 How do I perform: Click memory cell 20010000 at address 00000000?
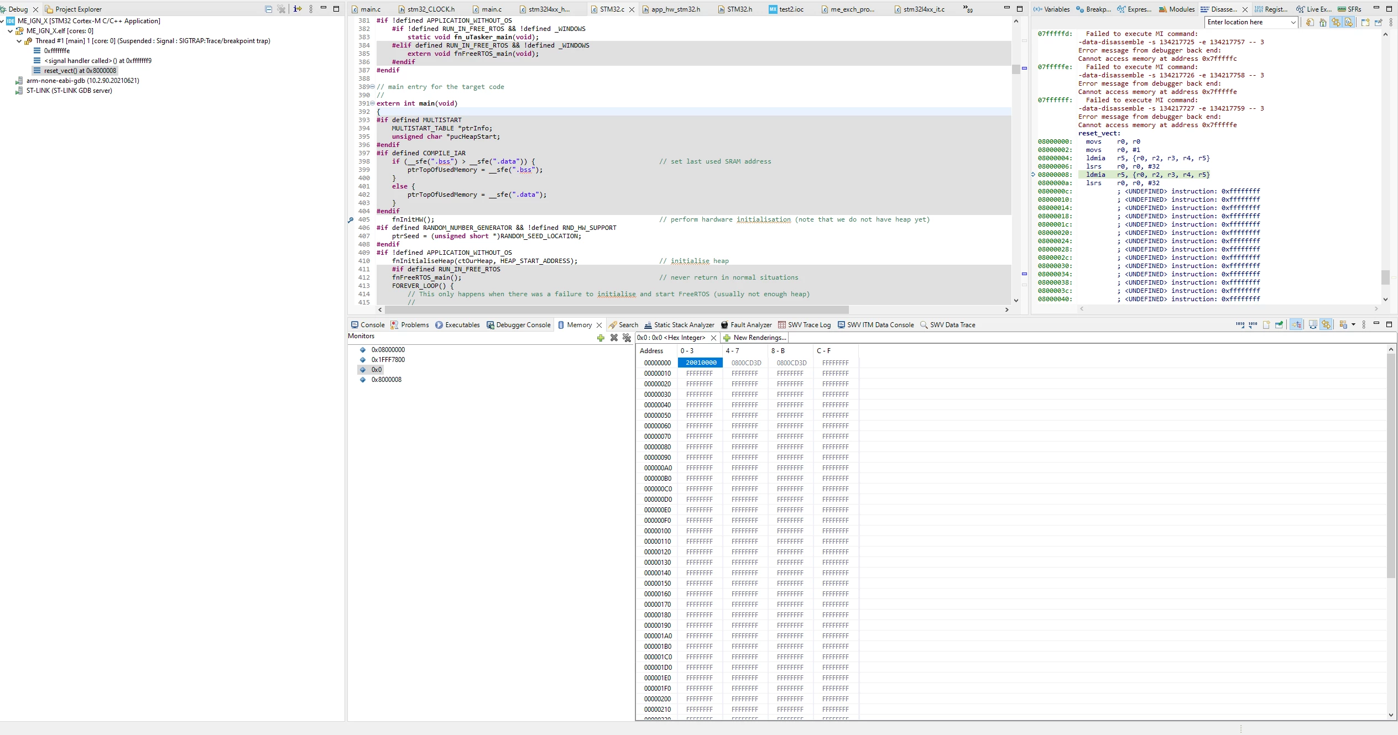click(x=701, y=363)
